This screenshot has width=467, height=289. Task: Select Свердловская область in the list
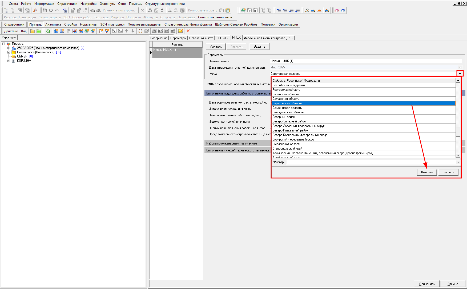288,112
